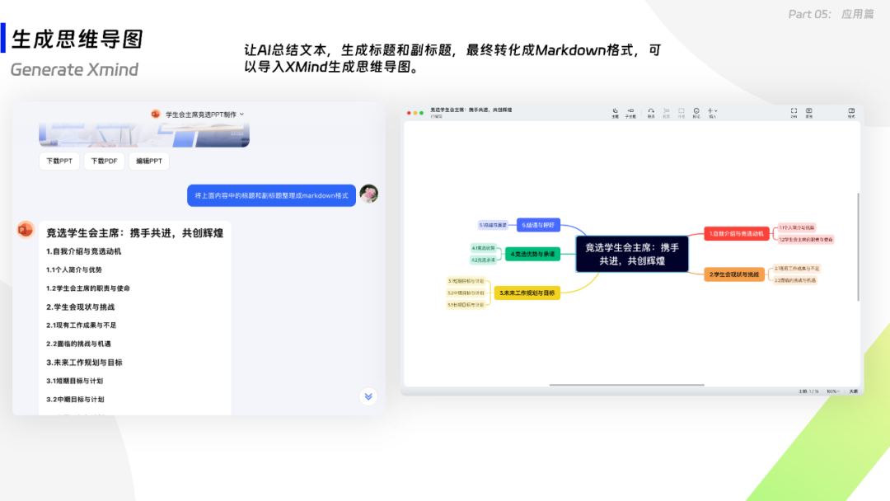Click the XMind window title 竞选学生会主席：携手共进，共创辉煌
Screen dimensions: 890x501
[x=471, y=110]
